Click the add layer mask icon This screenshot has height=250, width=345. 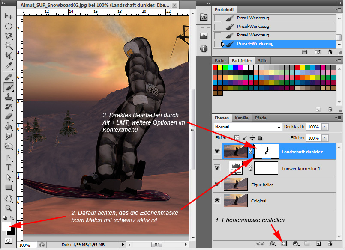(284, 244)
